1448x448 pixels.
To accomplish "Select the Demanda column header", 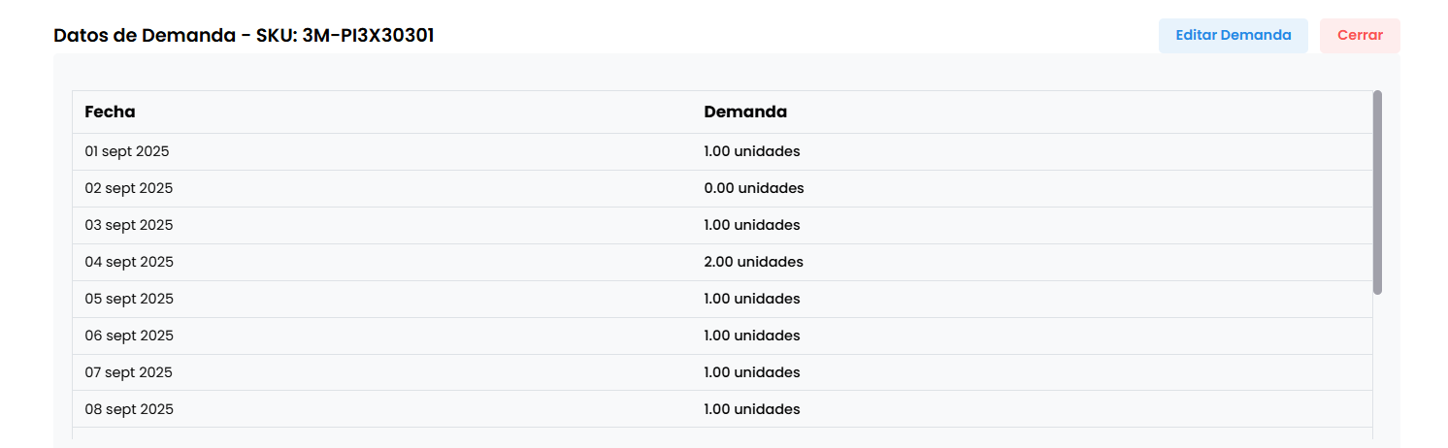I will point(745,112).
